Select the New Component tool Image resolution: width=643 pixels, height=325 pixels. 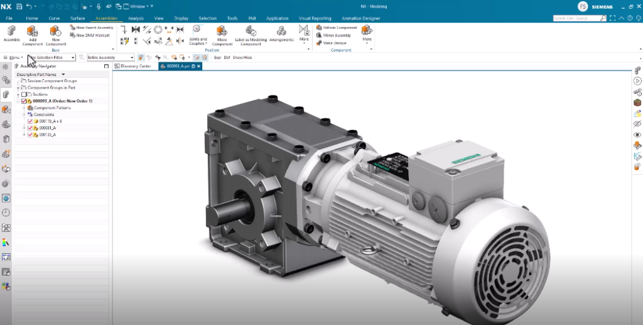[55, 31]
